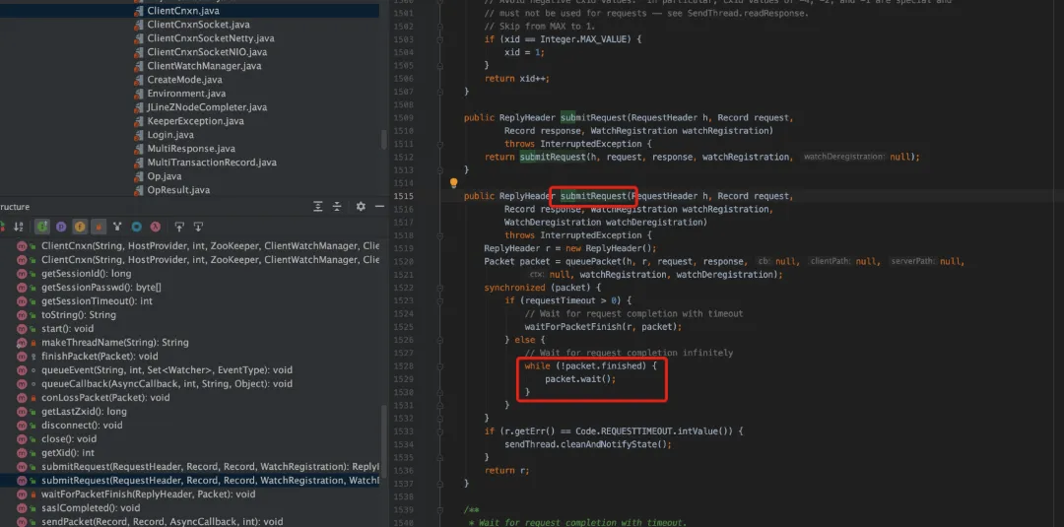Click the file icon beside KeeperException.java
Screen dimensions: 1064x527
[139, 121]
